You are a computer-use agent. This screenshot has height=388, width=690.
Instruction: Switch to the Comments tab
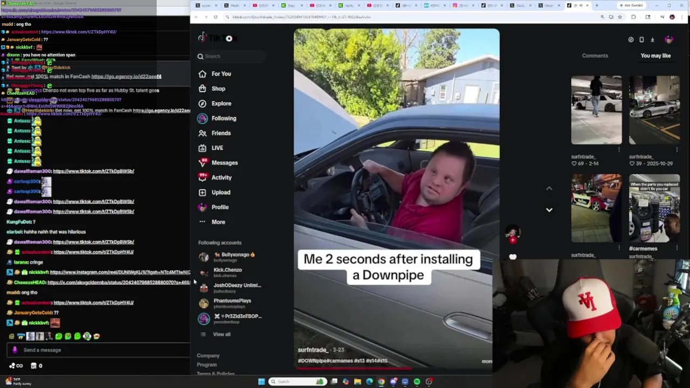(x=595, y=56)
